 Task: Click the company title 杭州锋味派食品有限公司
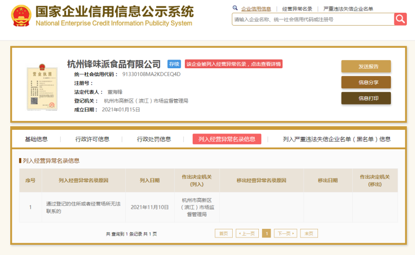[x=114, y=64]
